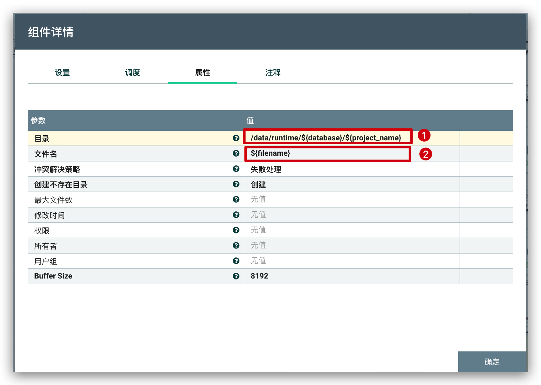The width and height of the screenshot is (541, 385).
Task: Click help icon beside 权限 row
Action: 236,230
